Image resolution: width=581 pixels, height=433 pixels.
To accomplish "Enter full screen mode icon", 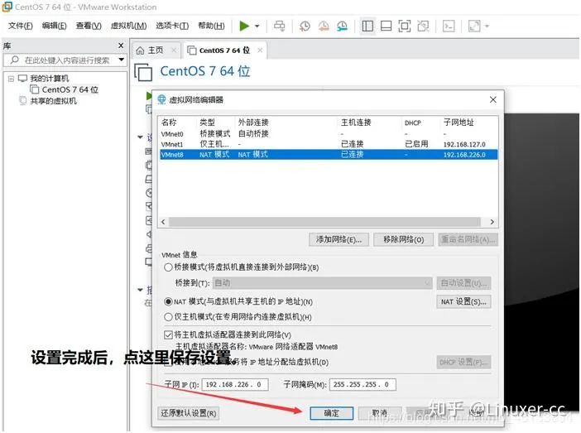I will pos(404,26).
